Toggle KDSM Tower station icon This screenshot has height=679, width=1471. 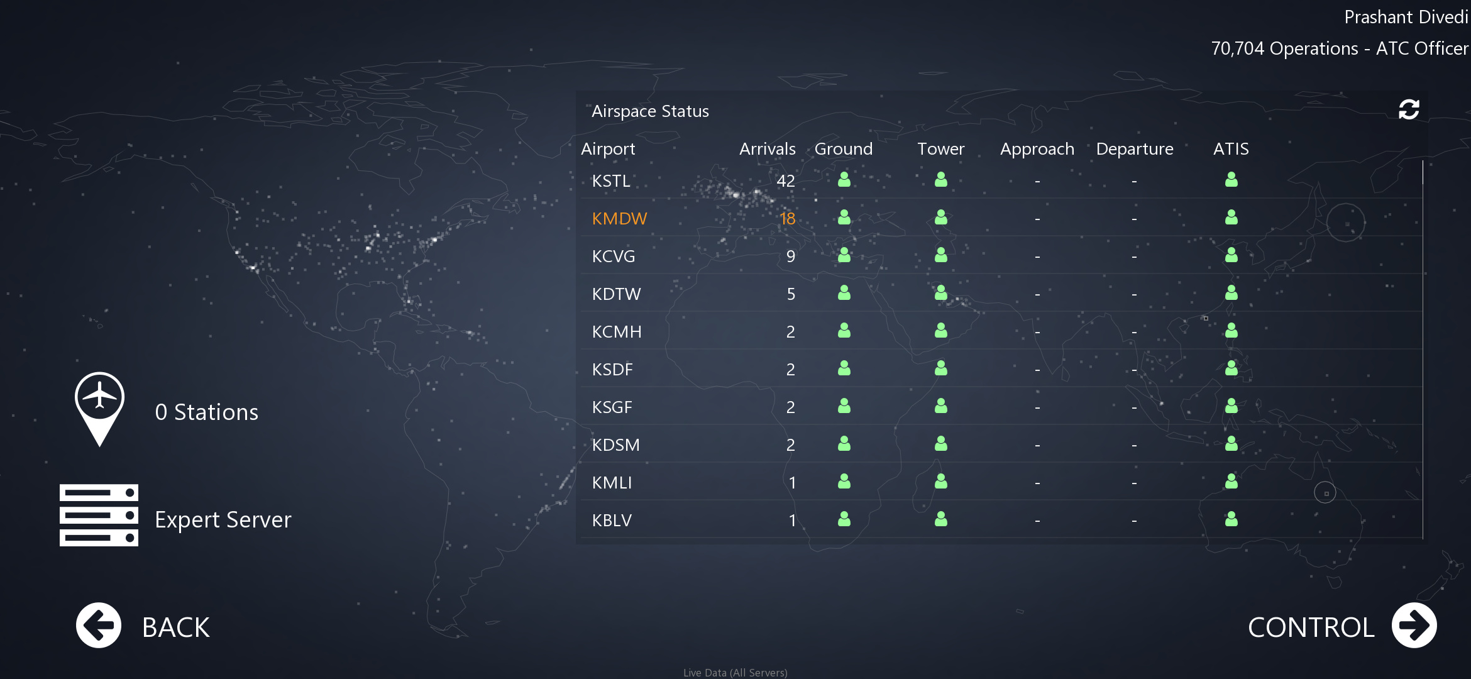tap(940, 444)
